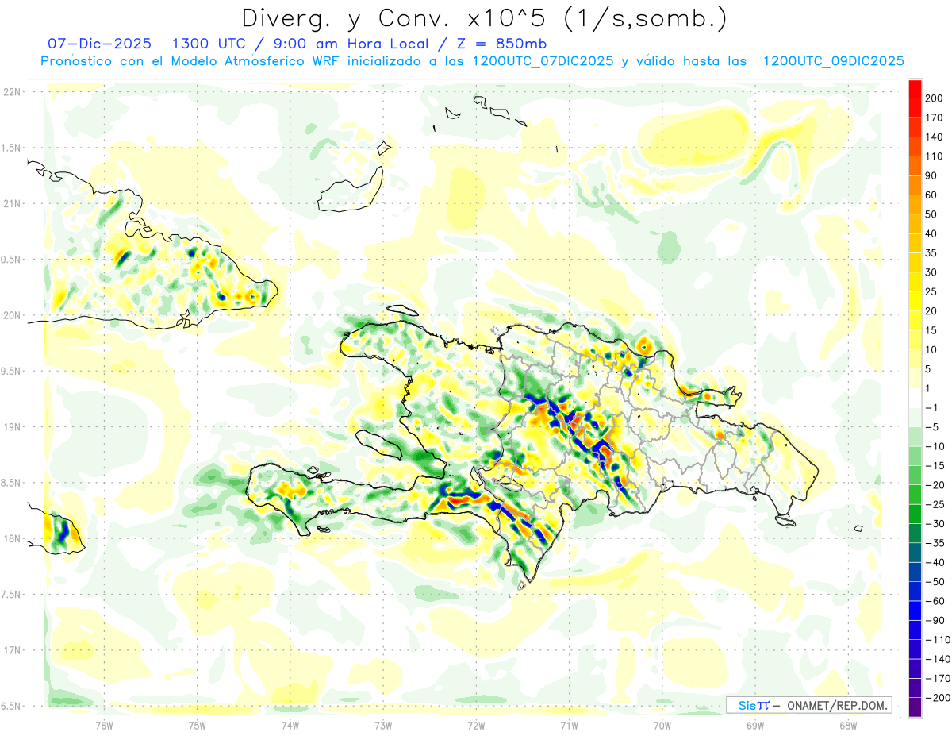The image size is (952, 736).
Task: Click the '1300 UTC' time label
Action: pos(209,44)
